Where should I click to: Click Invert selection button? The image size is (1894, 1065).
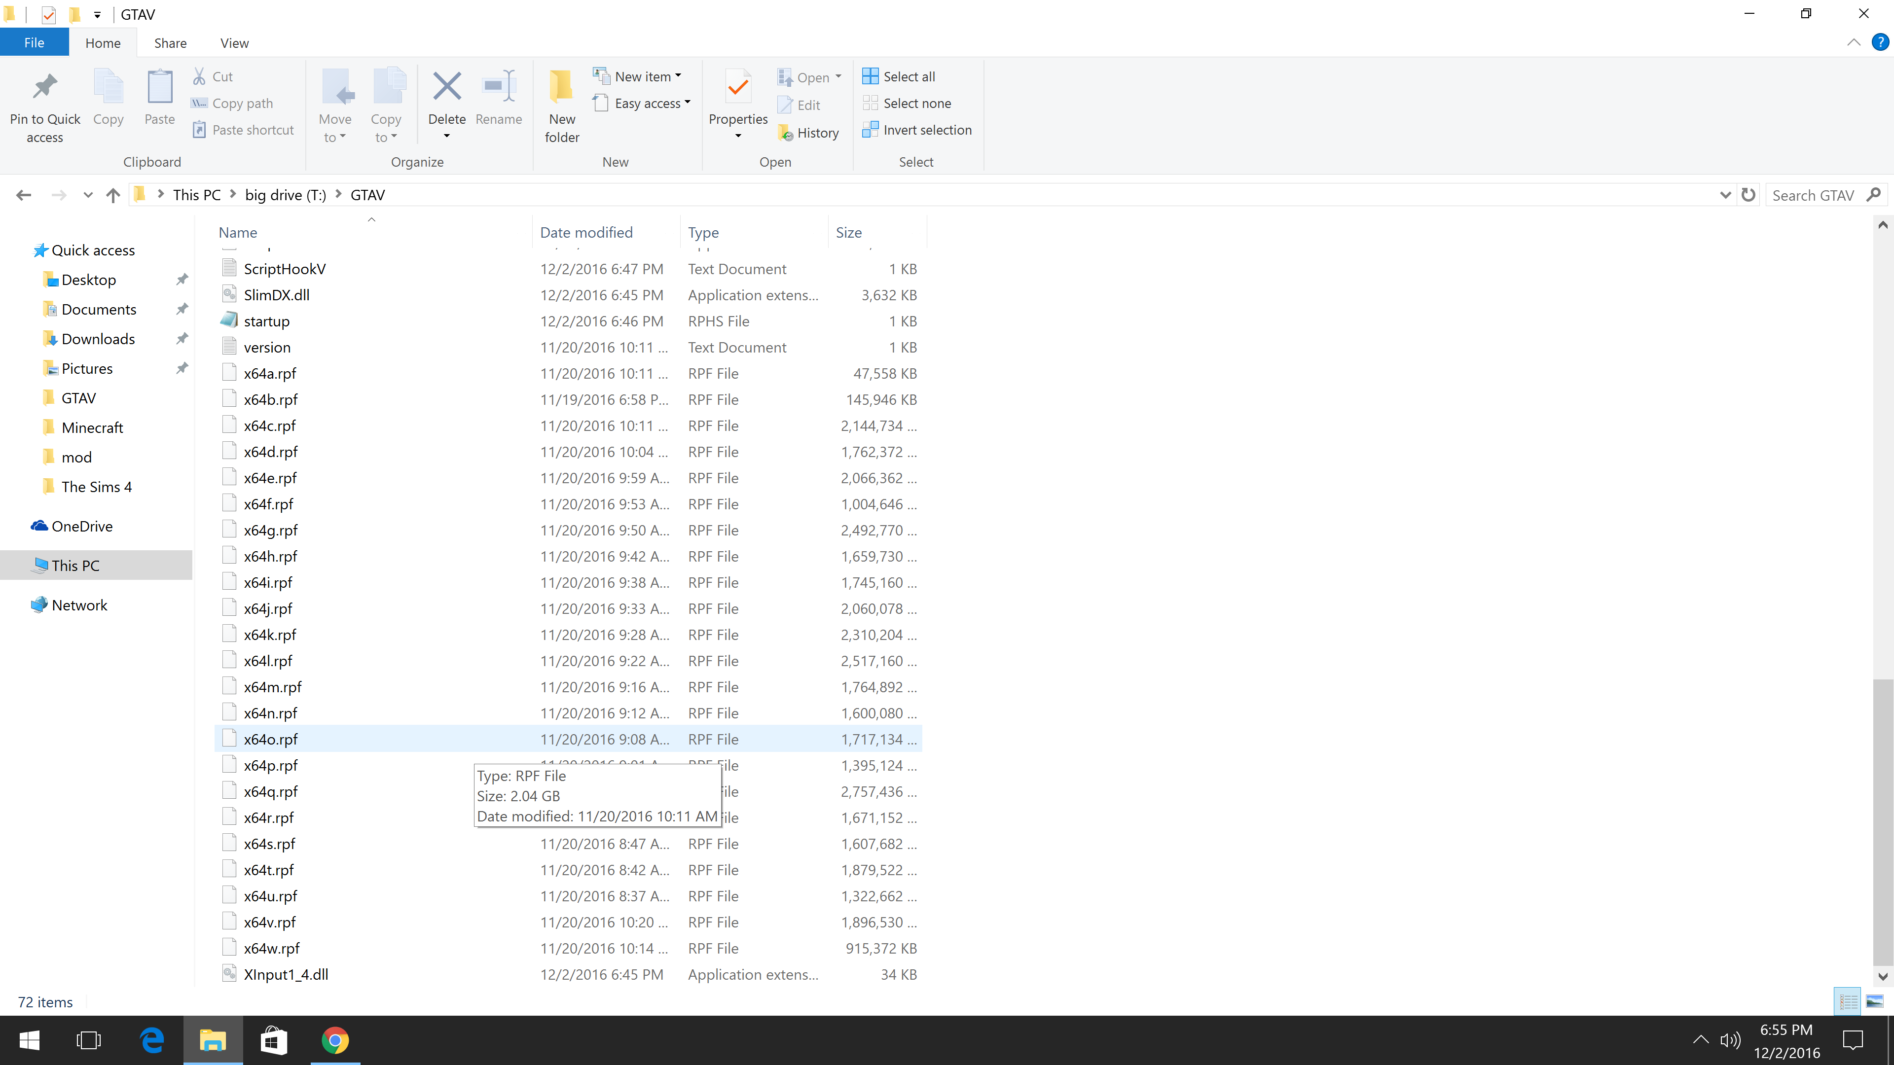(x=917, y=130)
